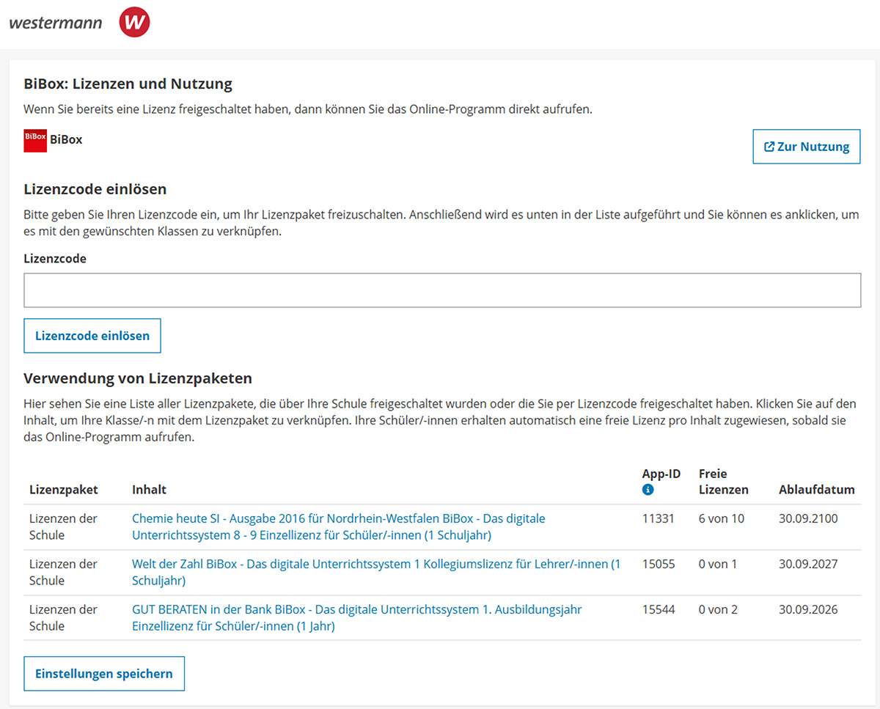
Task: Open the Zur Nutzung button
Action: pyautogui.click(x=807, y=147)
